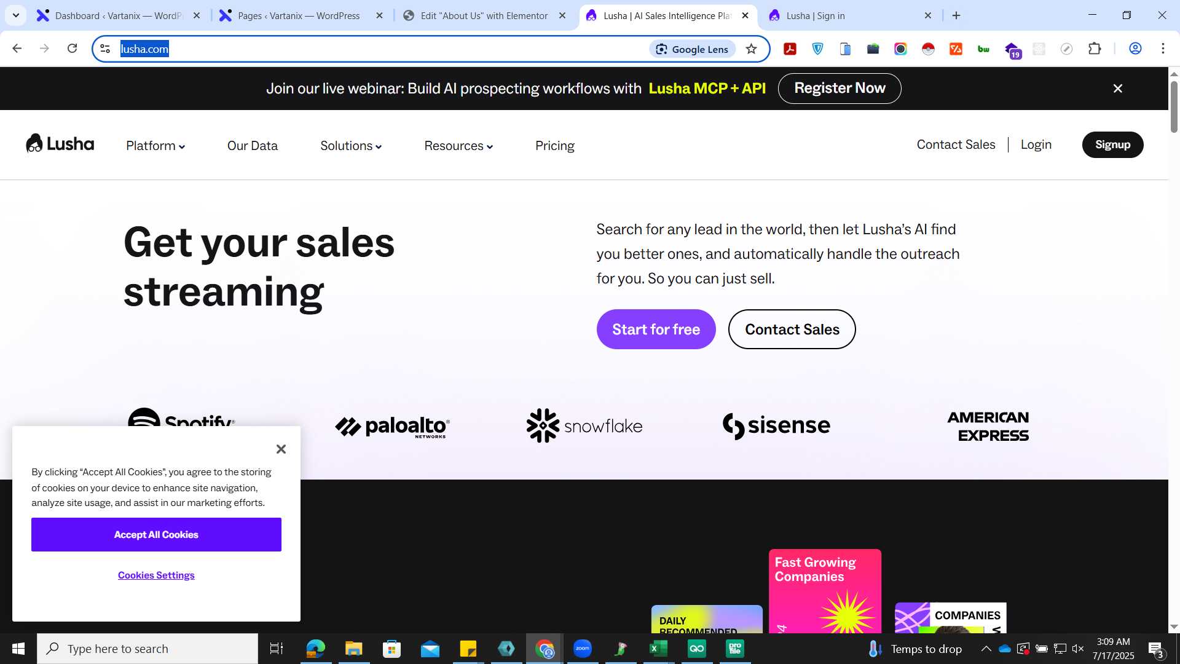The image size is (1180, 664).
Task: Bookmark this page with the star icon
Action: point(751,49)
